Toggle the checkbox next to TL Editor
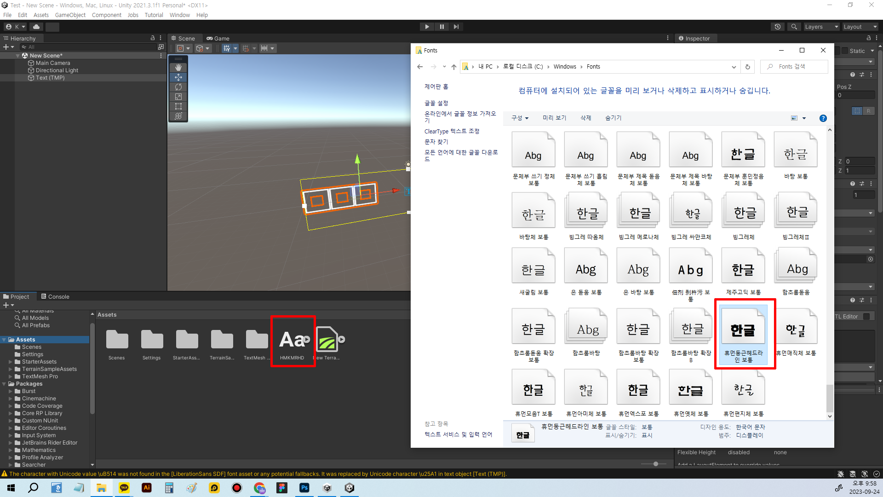Viewport: 883px width, 497px height. tap(866, 317)
